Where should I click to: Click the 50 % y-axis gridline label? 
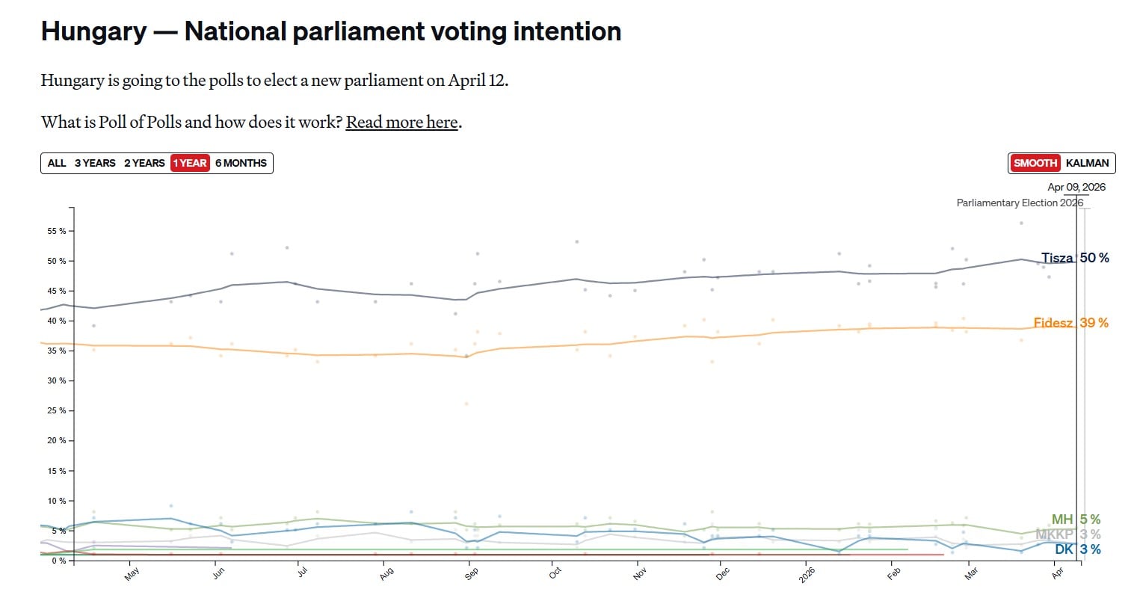point(58,261)
